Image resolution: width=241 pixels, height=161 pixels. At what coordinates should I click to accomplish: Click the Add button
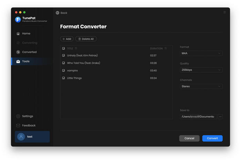tap(67, 39)
